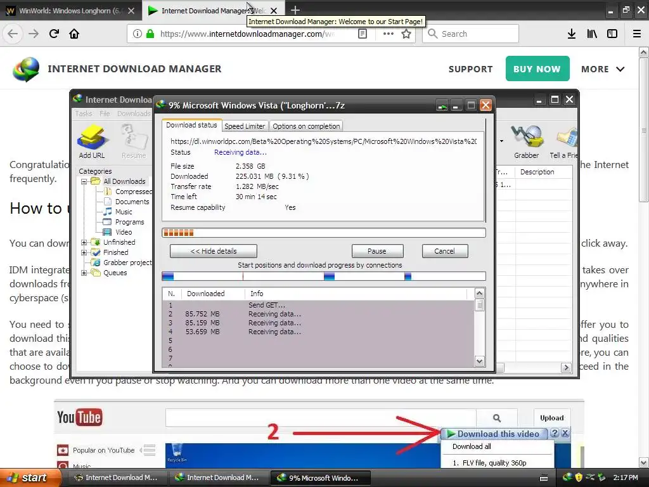
Task: Pause the current download
Action: point(377,251)
